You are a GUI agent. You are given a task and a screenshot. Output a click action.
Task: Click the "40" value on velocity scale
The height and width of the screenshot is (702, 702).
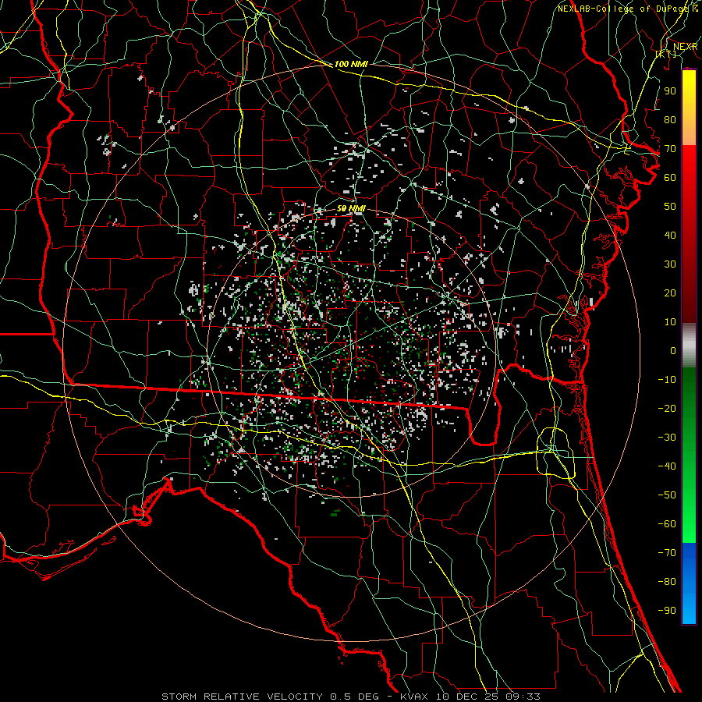670,235
